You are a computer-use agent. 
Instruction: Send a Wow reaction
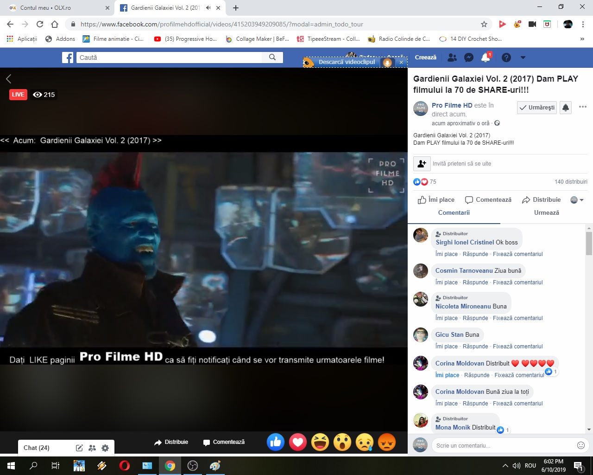click(342, 442)
